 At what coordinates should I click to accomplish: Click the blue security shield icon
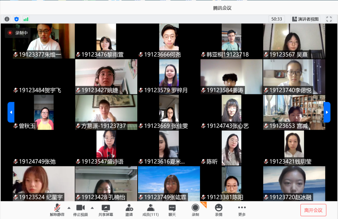coord(16,19)
